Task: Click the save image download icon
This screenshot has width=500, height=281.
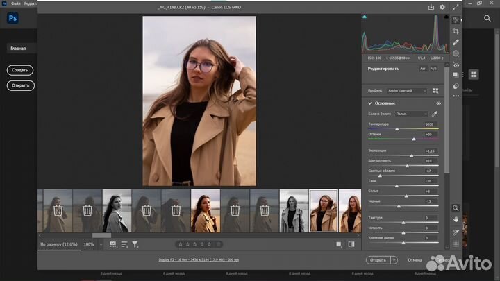Action: click(x=431, y=8)
